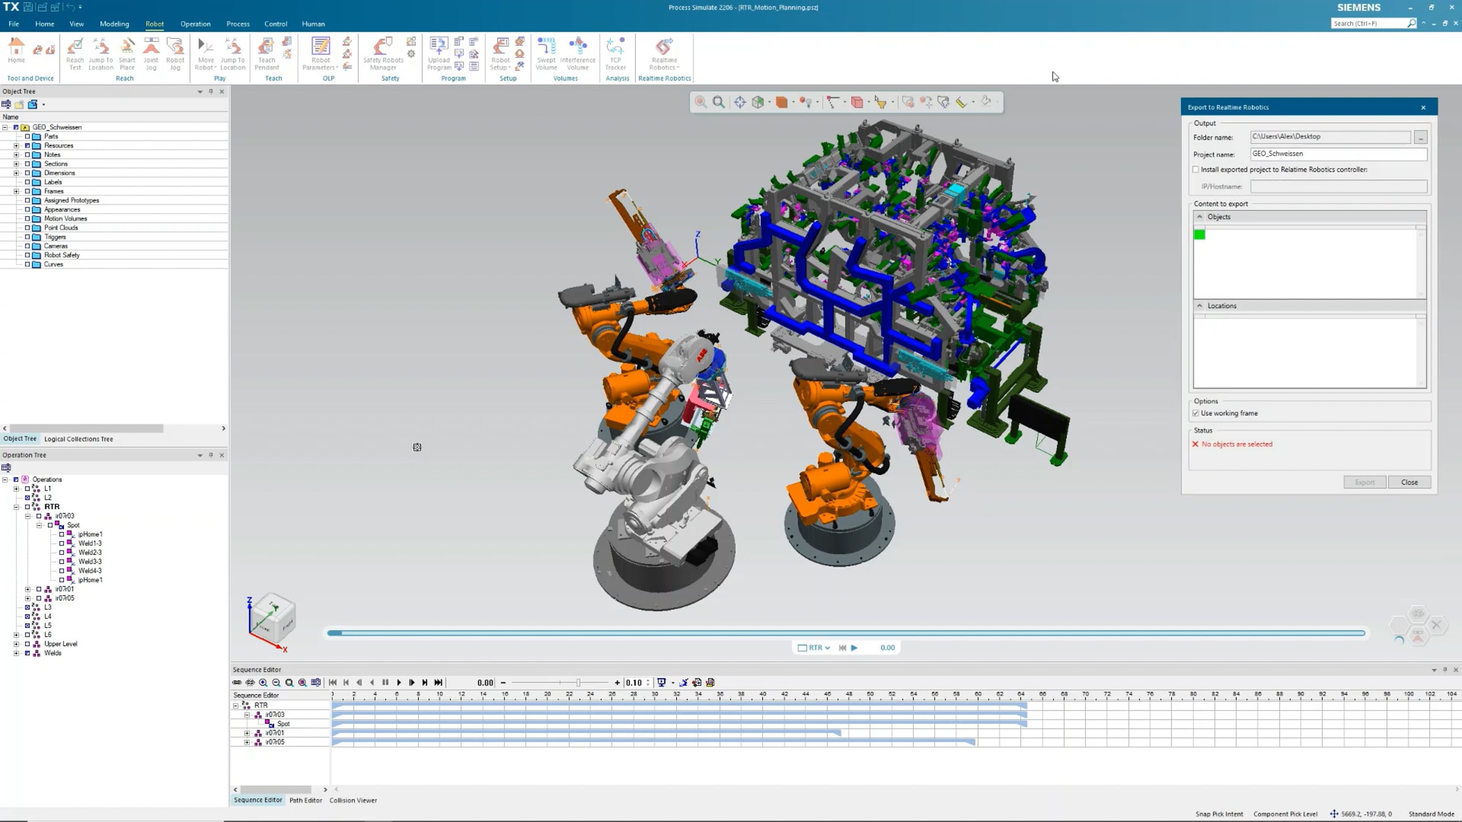Expand the Resources folder in Object Tree
This screenshot has width=1462, height=822.
16,146
